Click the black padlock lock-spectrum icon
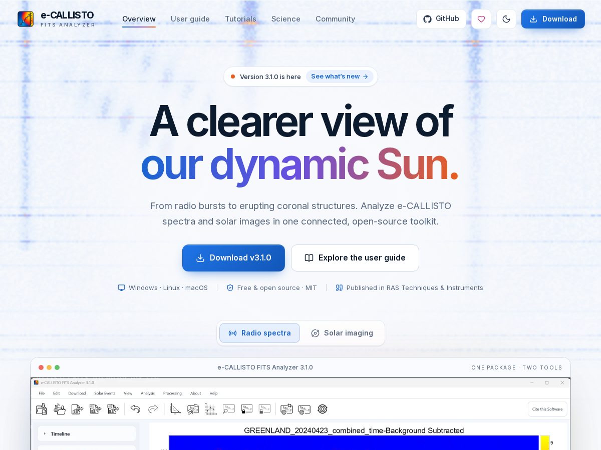This screenshot has width=601, height=450. (247, 409)
